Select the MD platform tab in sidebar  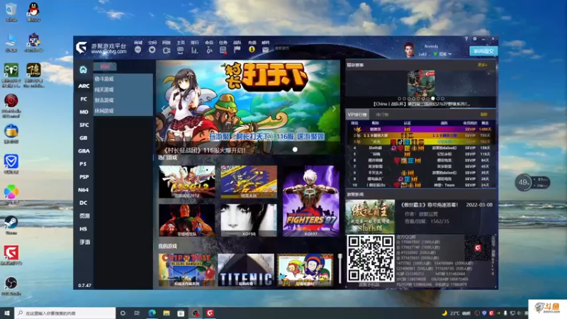(x=84, y=112)
